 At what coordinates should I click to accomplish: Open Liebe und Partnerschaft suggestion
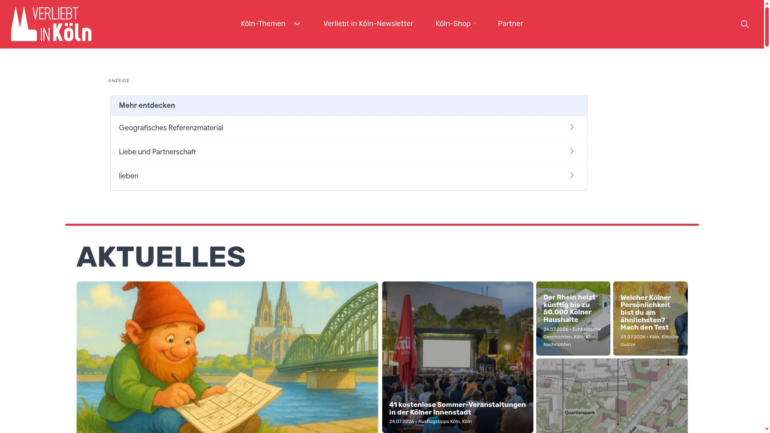(349, 152)
